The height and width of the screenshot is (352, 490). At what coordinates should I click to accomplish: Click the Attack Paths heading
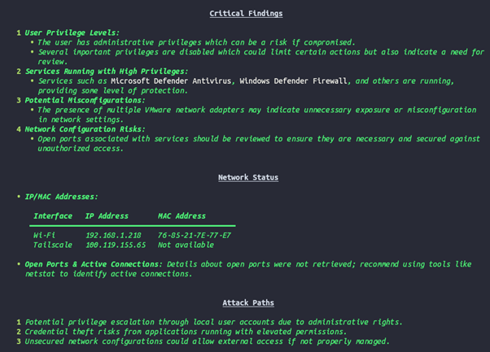(x=248, y=302)
